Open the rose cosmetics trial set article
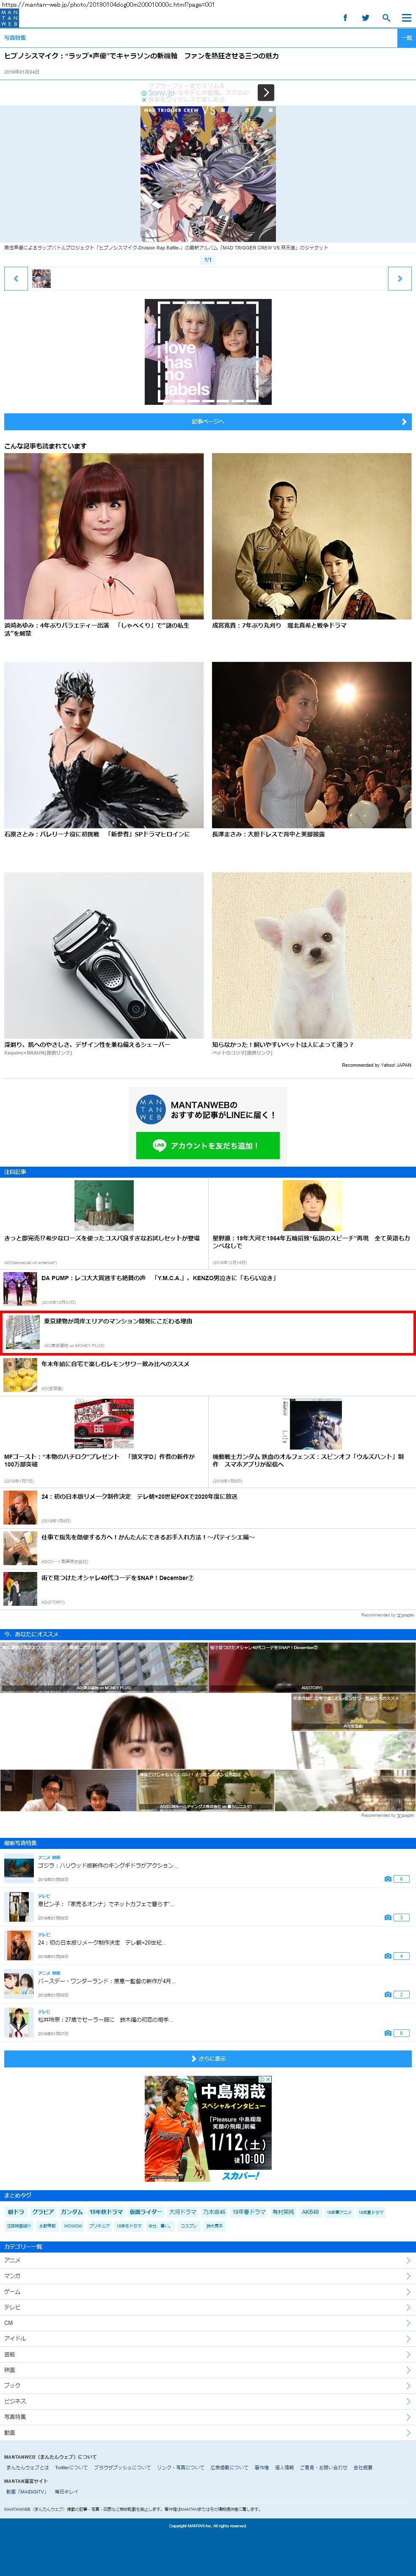This screenshot has height=2576, width=416. (104, 1222)
